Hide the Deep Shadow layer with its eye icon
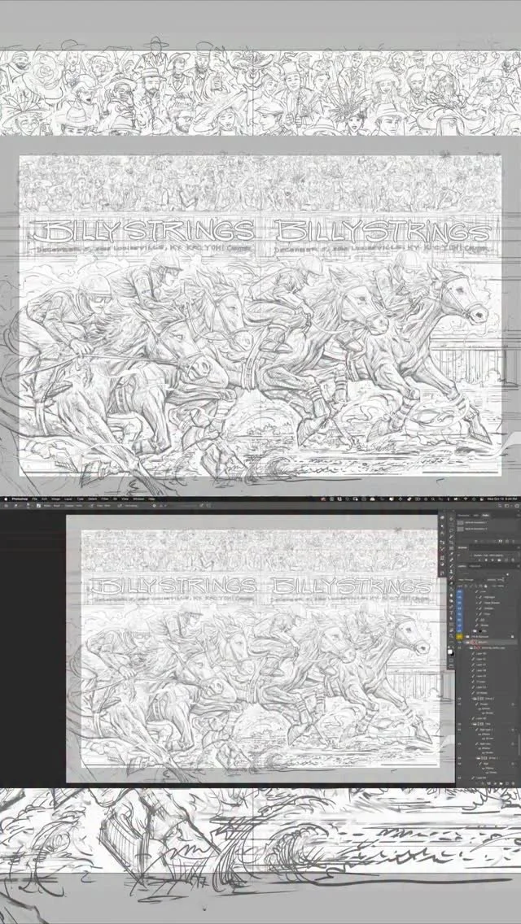The image size is (521, 924). 459,603
